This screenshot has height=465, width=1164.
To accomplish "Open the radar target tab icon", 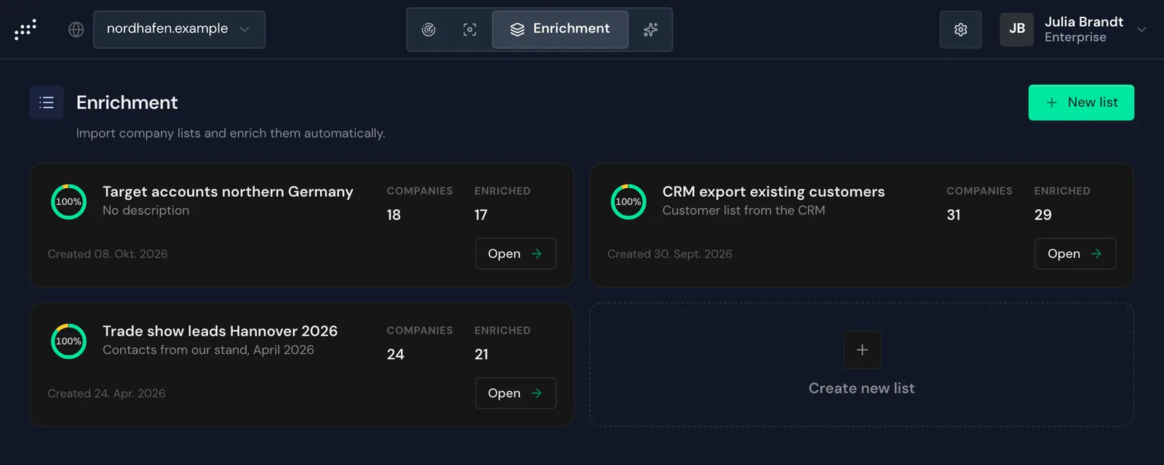I will [x=428, y=29].
